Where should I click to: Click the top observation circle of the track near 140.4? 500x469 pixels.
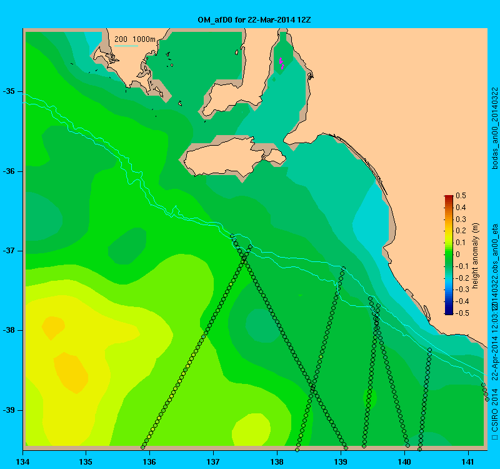pos(429,350)
